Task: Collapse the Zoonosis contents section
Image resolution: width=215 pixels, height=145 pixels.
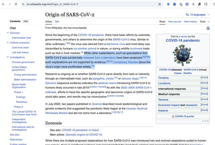Action: [8, 33]
